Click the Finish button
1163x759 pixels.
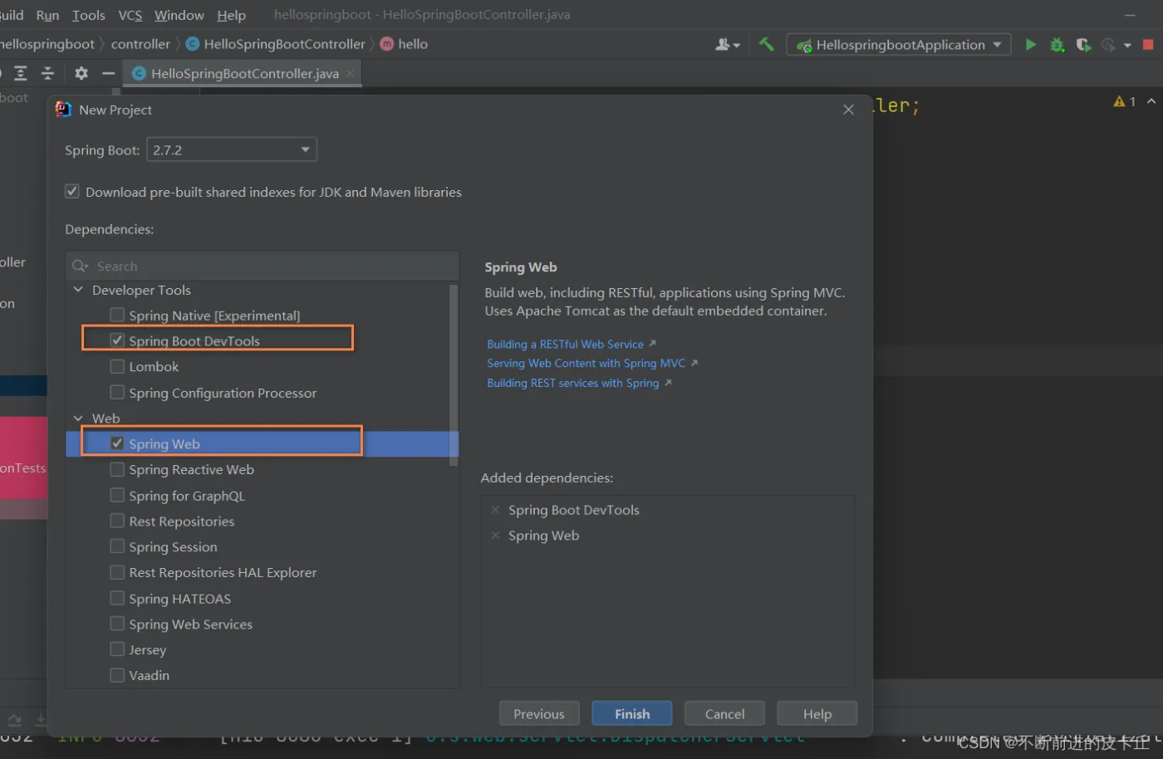click(x=632, y=714)
